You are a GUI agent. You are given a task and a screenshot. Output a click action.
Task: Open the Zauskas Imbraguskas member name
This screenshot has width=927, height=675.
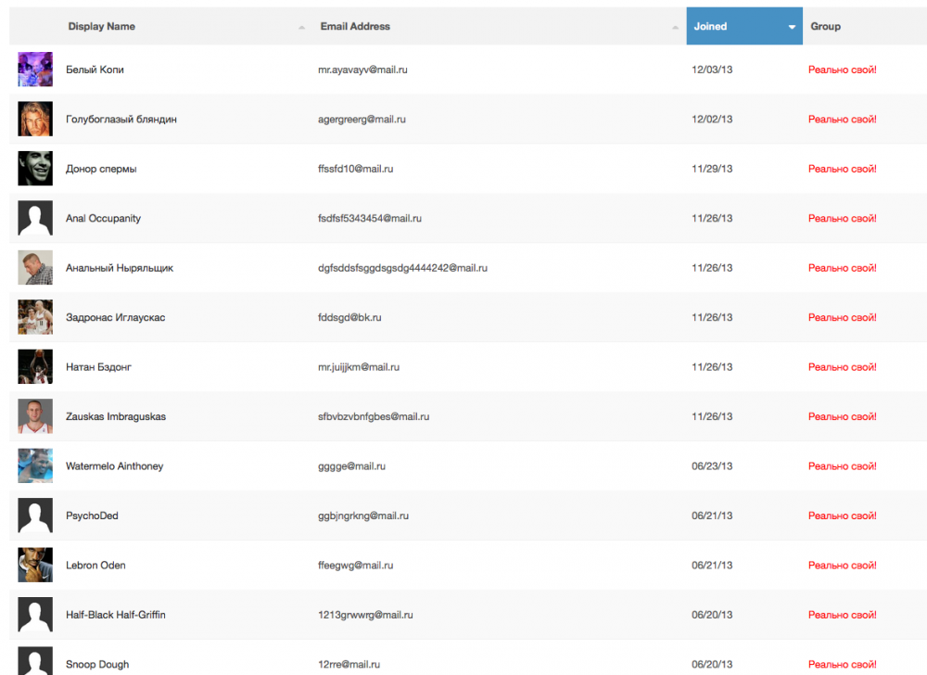click(116, 416)
